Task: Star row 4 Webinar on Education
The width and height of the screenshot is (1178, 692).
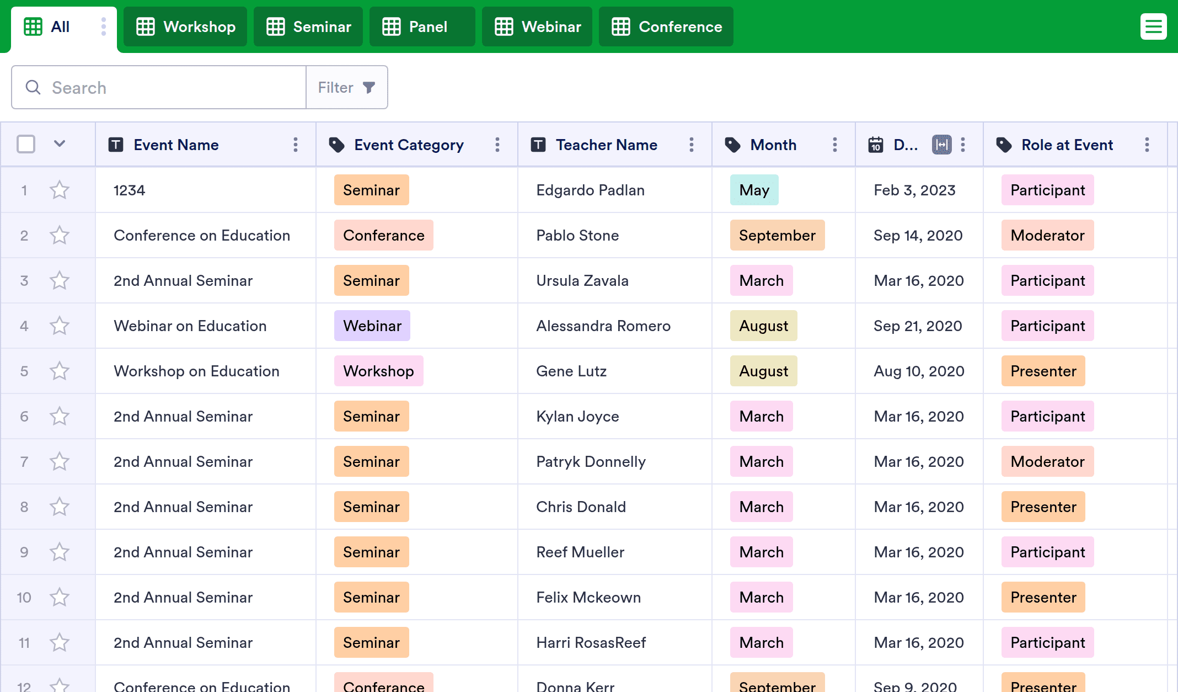Action: tap(60, 326)
